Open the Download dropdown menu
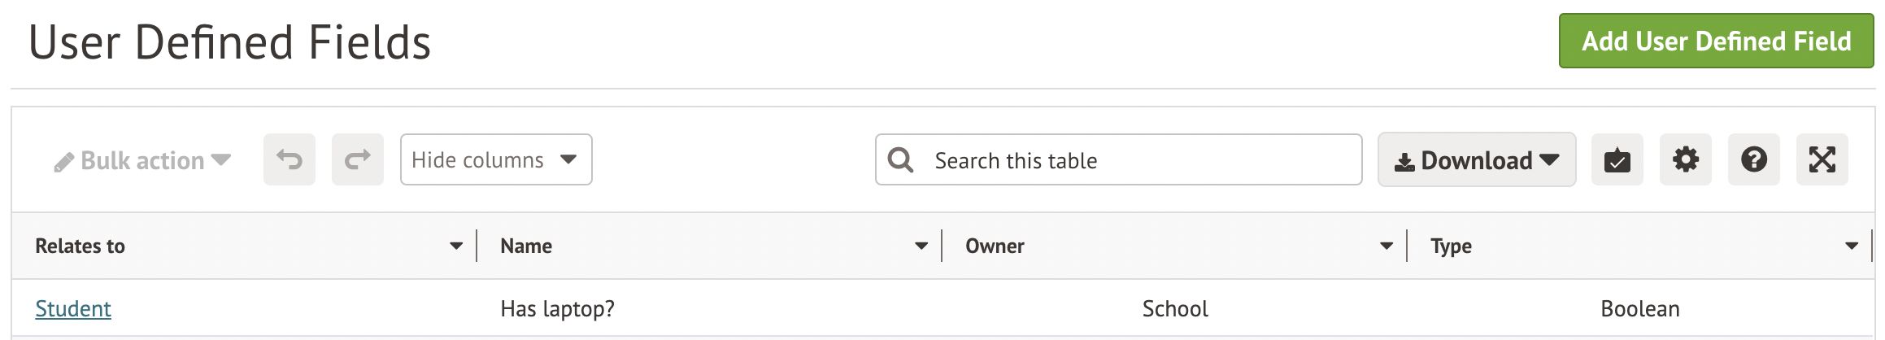This screenshot has height=340, width=1885. coord(1476,160)
